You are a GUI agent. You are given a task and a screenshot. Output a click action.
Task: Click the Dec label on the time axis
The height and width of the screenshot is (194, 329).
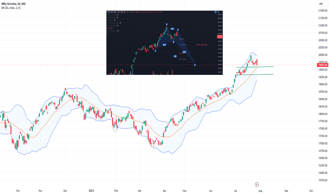point(65,191)
